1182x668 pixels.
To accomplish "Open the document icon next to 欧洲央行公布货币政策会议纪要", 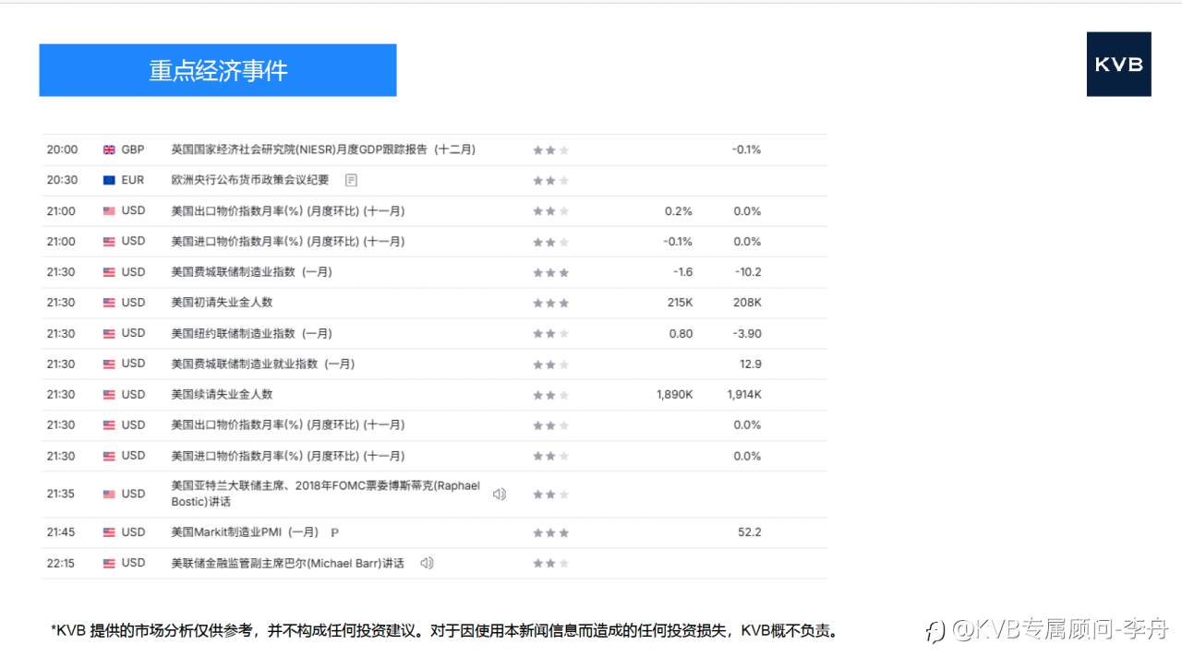I will pos(350,180).
